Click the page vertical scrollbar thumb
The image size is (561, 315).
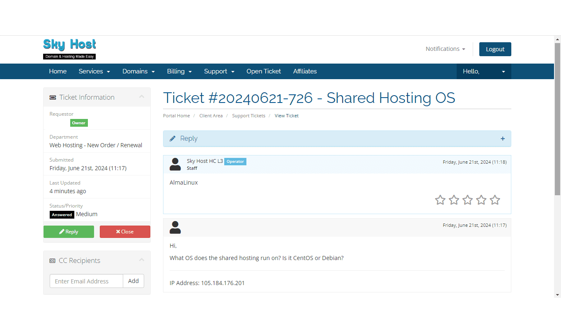557,119
